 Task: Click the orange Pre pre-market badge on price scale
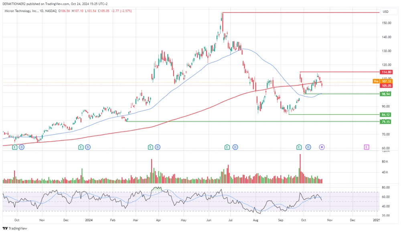pos(376,81)
